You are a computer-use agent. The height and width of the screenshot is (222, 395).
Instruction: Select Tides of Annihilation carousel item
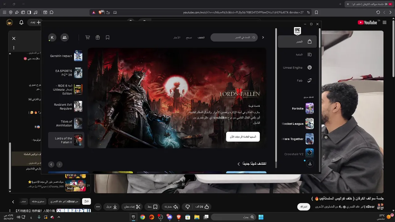(66, 123)
